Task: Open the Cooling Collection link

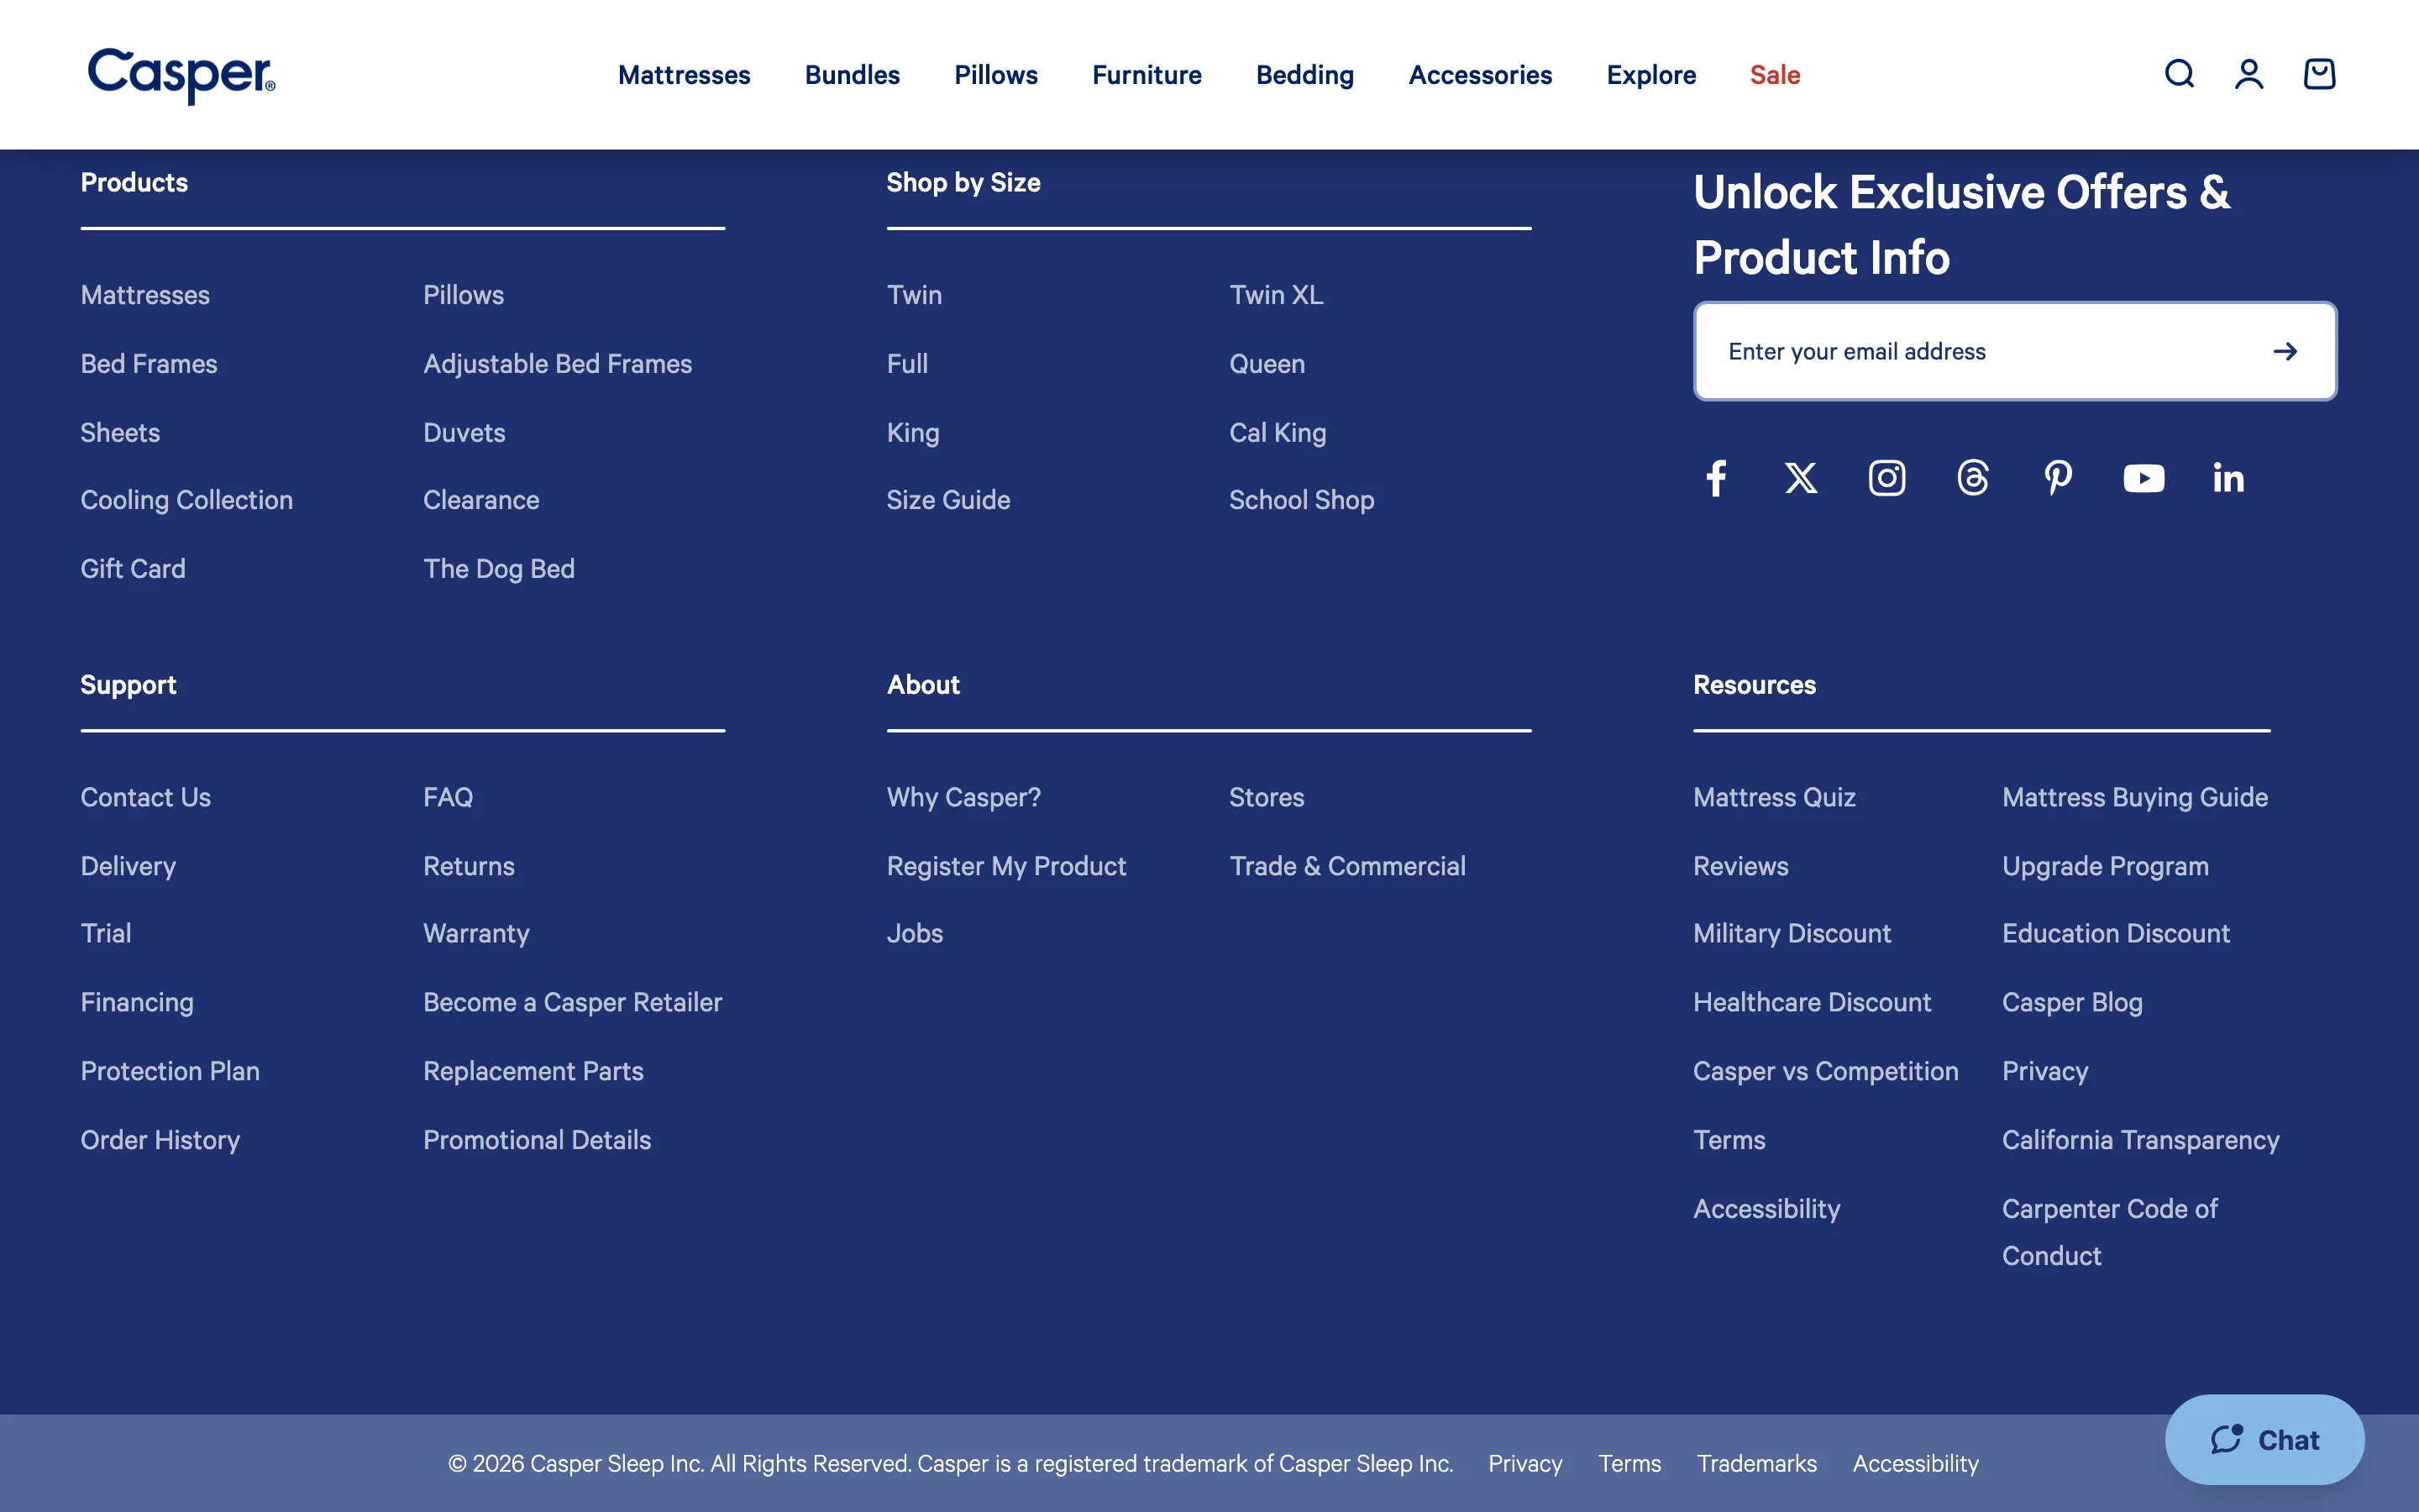Action: coord(187,500)
